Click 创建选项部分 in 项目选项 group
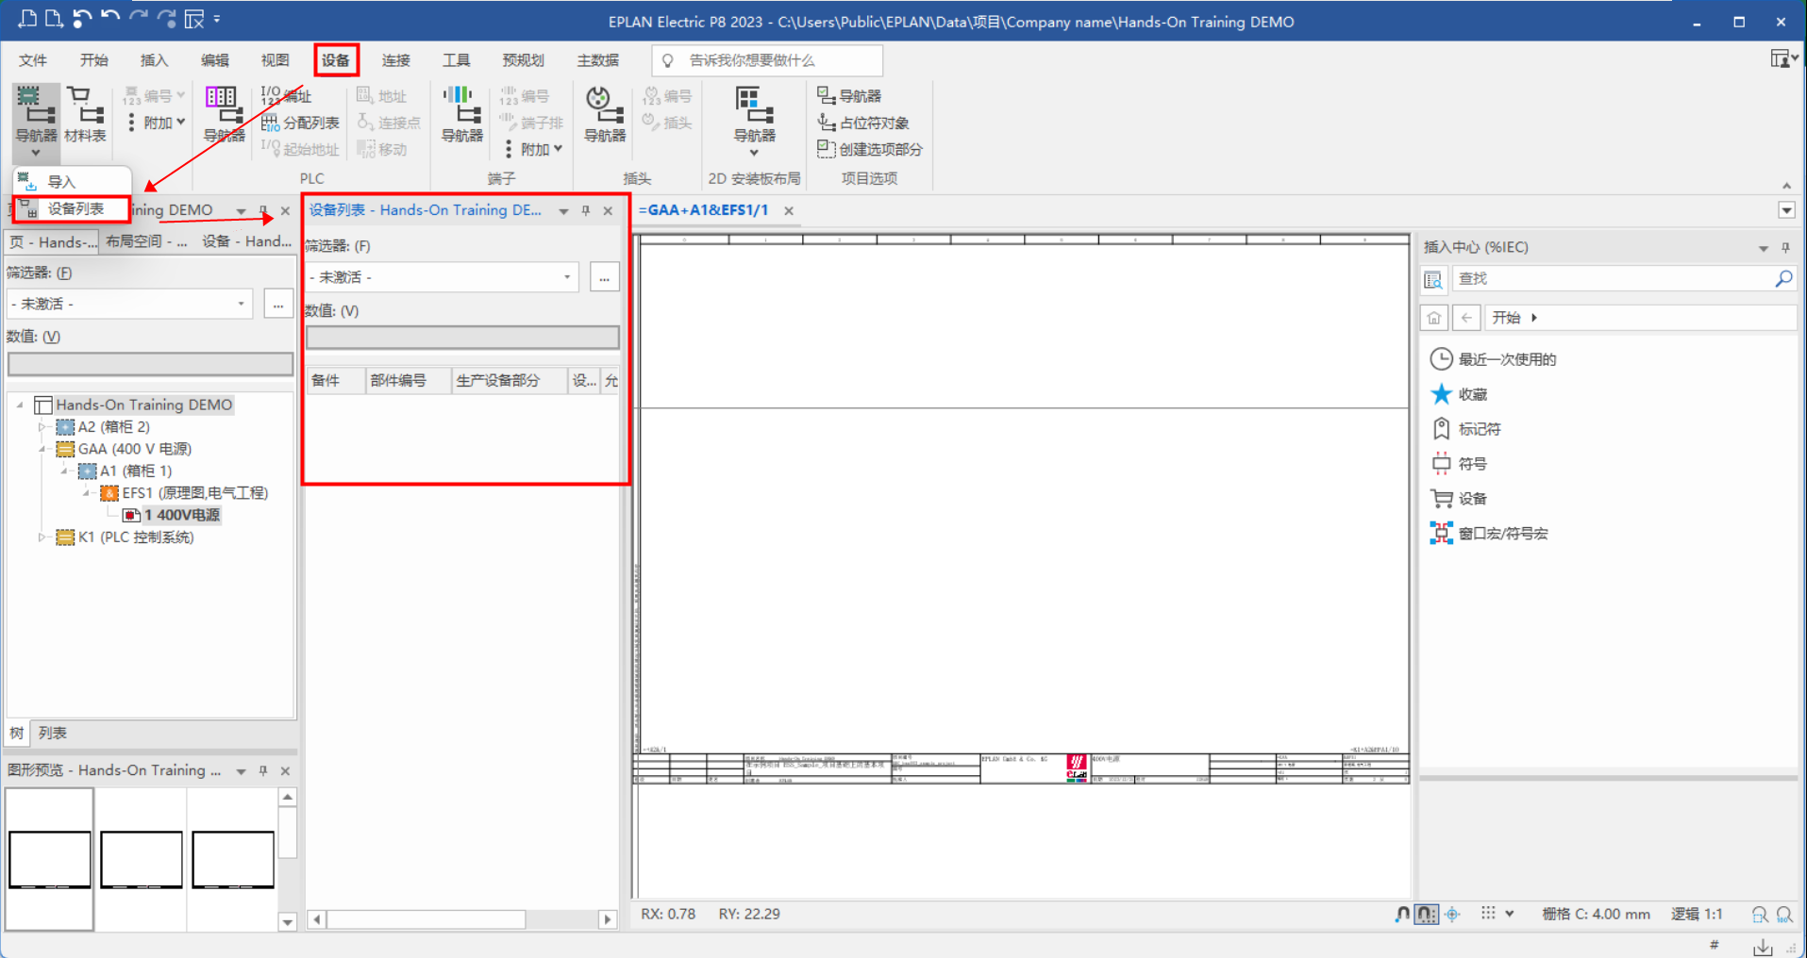 (x=869, y=149)
